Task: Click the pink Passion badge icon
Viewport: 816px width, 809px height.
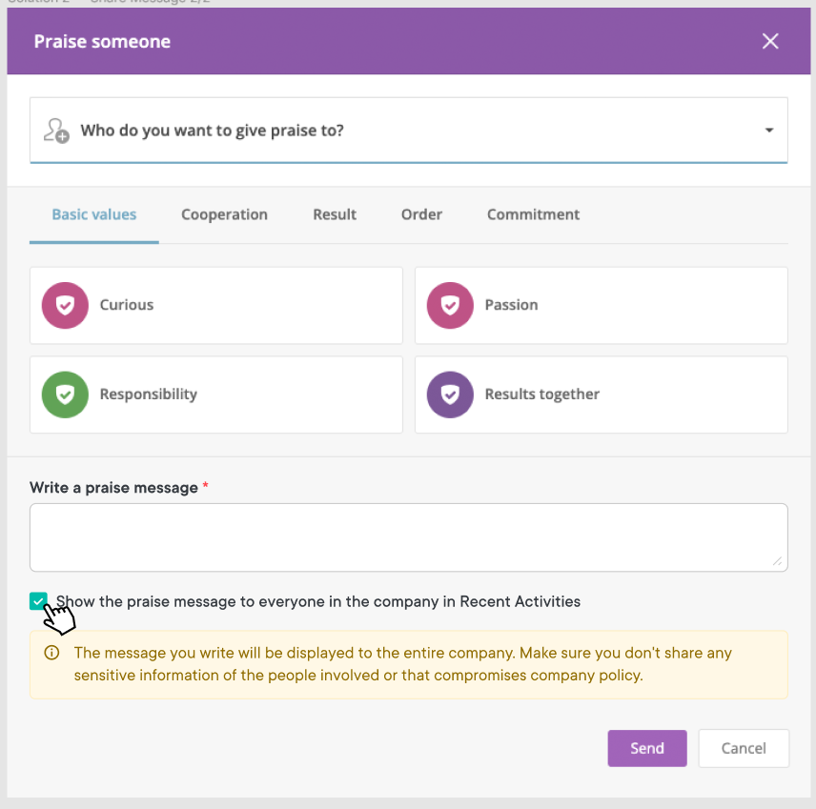Action: (450, 305)
